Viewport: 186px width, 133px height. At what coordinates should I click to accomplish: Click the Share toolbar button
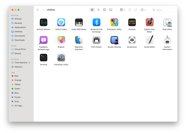(130, 10)
